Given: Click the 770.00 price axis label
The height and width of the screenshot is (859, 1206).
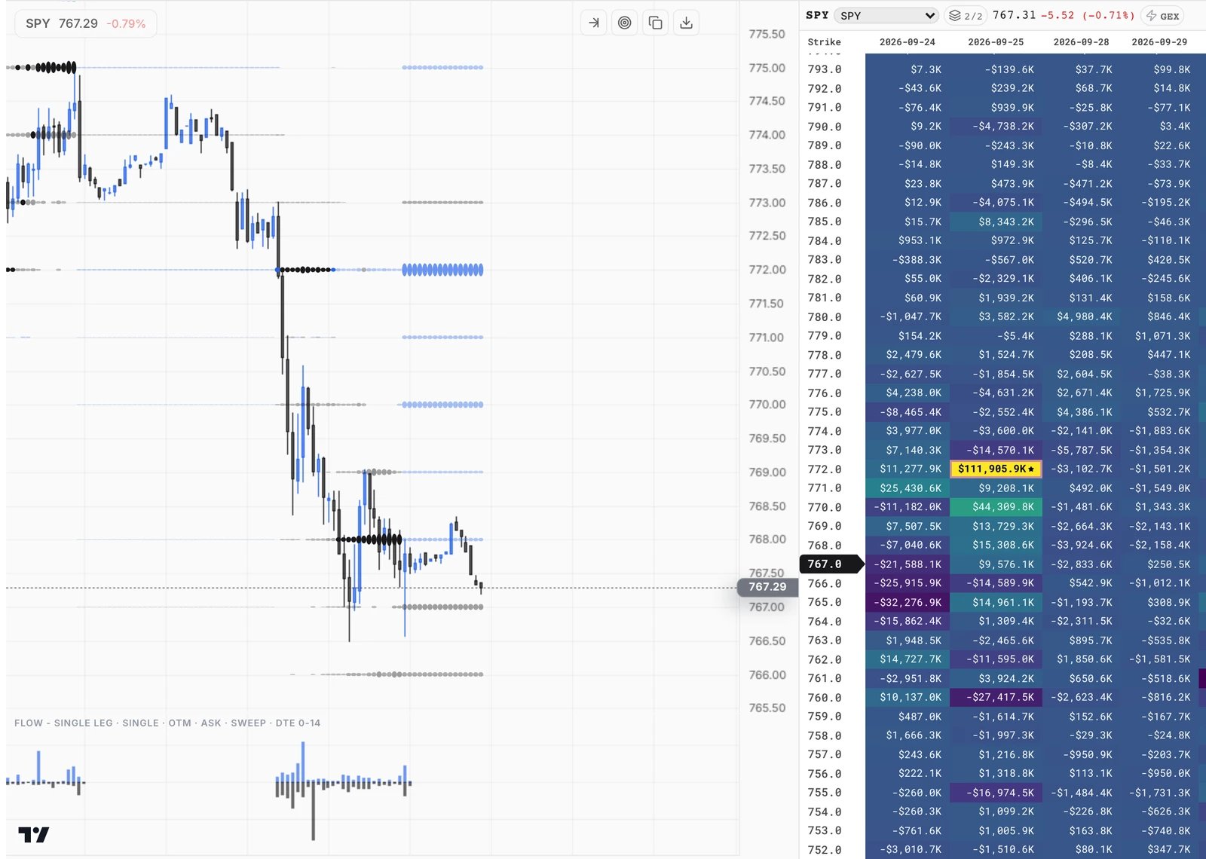Looking at the screenshot, I should tap(767, 405).
